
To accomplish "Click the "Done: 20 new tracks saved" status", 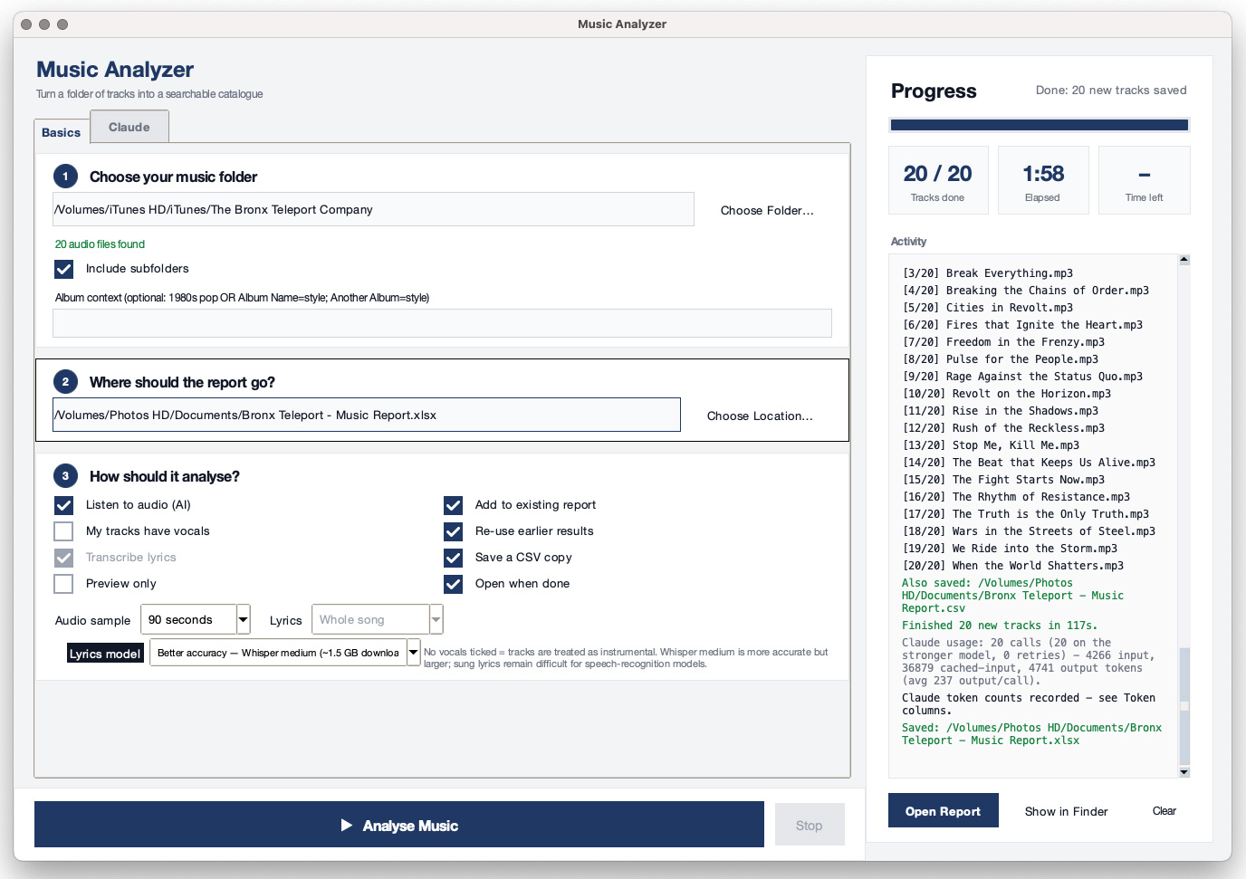I will point(1111,91).
